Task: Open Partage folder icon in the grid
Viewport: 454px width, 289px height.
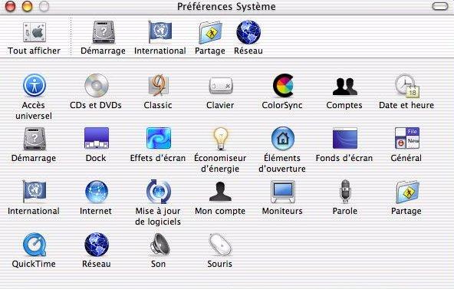Action: (407, 192)
